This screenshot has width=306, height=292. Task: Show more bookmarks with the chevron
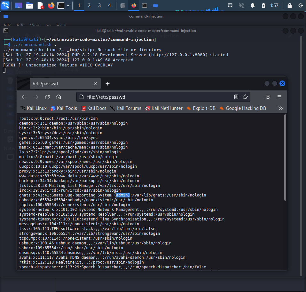280,108
